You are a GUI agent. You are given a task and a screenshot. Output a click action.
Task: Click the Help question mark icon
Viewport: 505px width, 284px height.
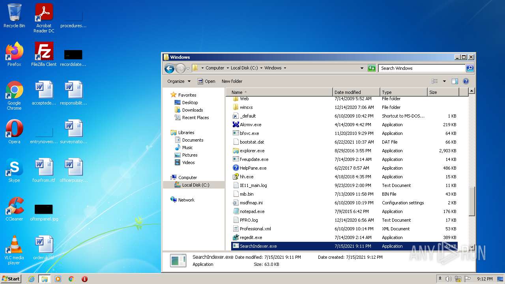click(466, 81)
